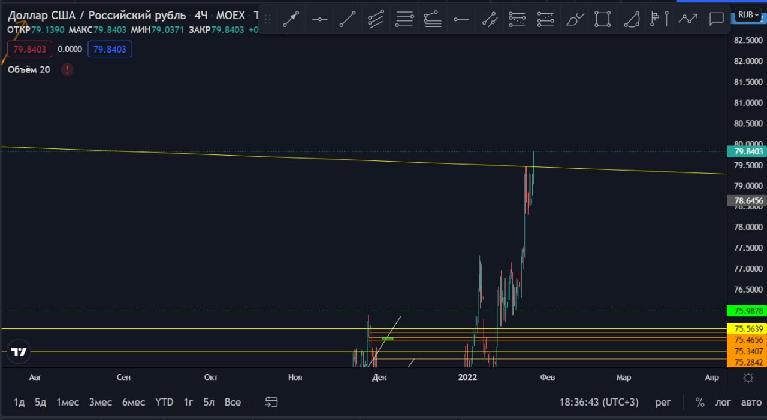Select the arc shape tool
The height and width of the screenshot is (420, 767).
click(631, 19)
